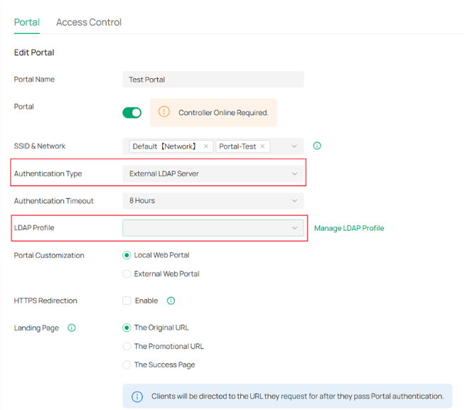Toggle the Portal enable switch
467x410 pixels.
point(132,112)
